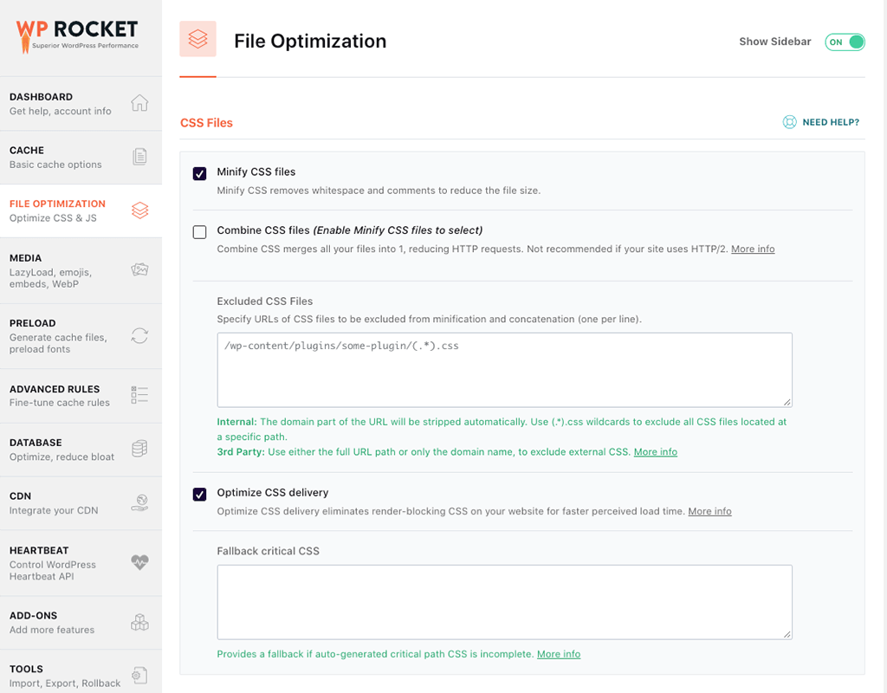
Task: Uncheck Minify CSS files
Action: pos(199,173)
